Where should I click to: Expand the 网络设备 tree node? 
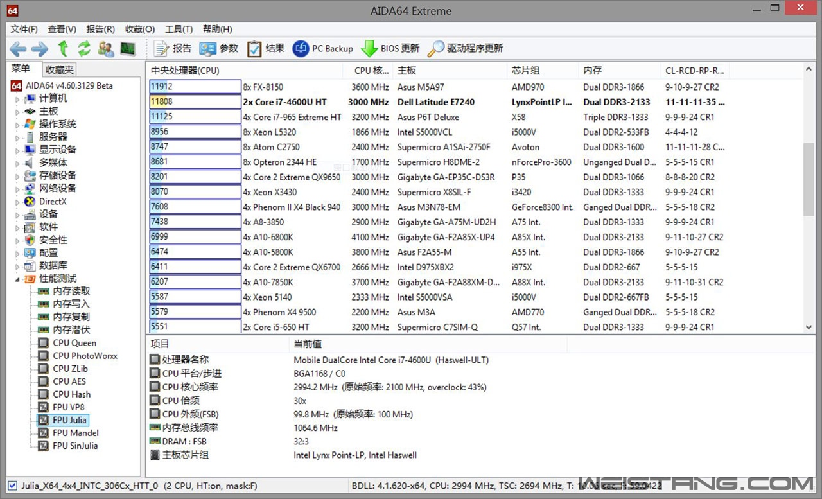pyautogui.click(x=18, y=189)
